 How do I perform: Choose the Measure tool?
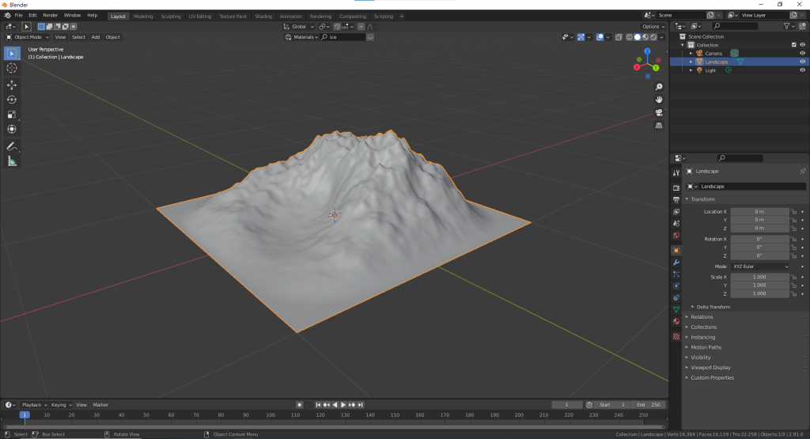pyautogui.click(x=12, y=161)
